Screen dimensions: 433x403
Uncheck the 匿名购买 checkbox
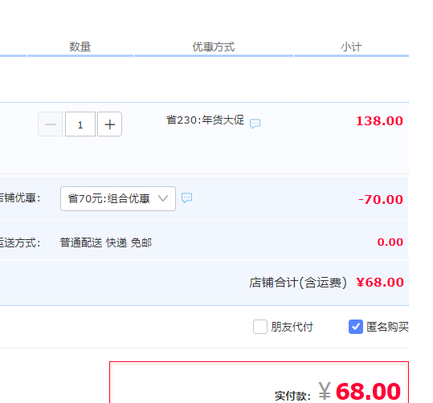pos(356,327)
